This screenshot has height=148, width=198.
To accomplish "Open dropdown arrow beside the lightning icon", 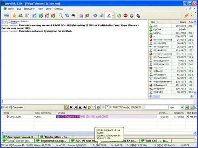I will [x=192, y=15].
